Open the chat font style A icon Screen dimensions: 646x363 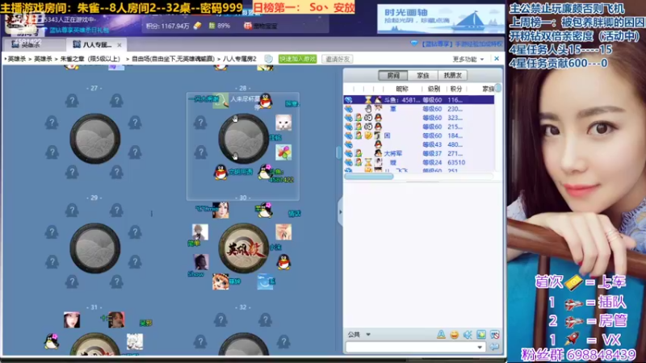[x=441, y=335]
